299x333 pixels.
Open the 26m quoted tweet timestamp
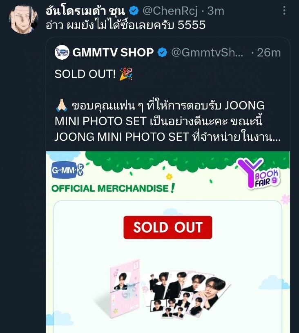click(x=269, y=52)
